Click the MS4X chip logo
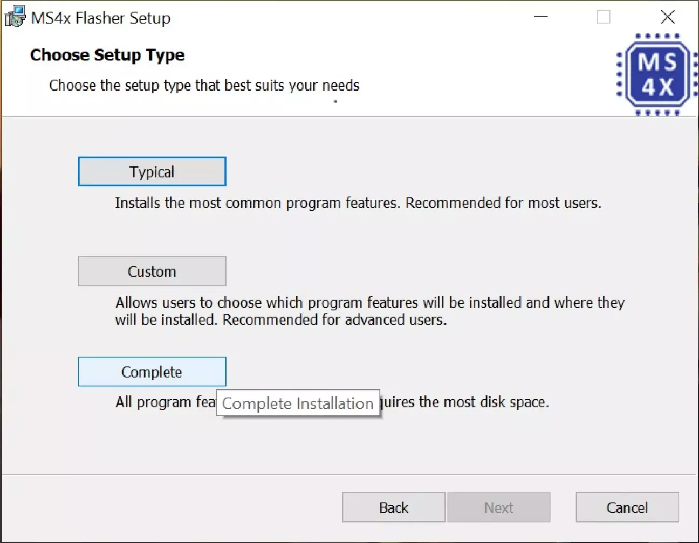 pyautogui.click(x=657, y=75)
